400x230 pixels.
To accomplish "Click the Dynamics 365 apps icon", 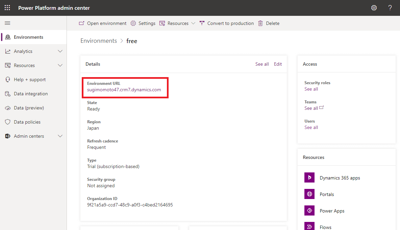I will pos(309,178).
